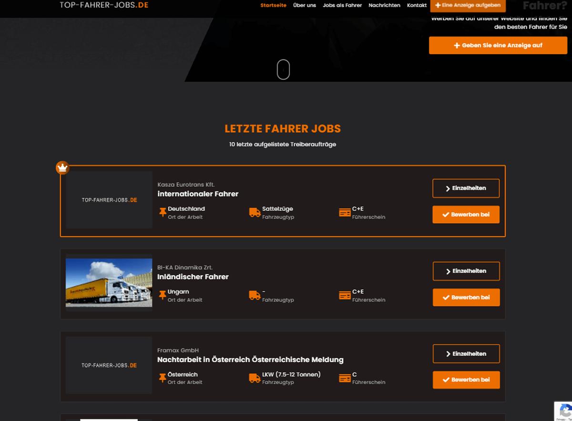Click company name BI-KA Dinamika Zrt.
The width and height of the screenshot is (572, 421).
[185, 268]
